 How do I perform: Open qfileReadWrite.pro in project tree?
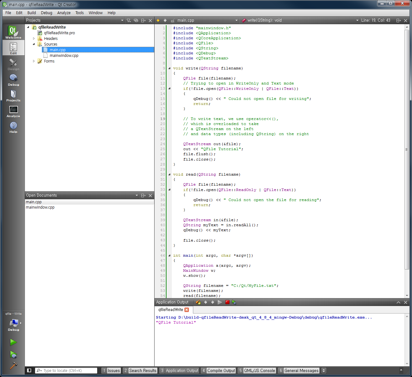pyautogui.click(x=59, y=33)
